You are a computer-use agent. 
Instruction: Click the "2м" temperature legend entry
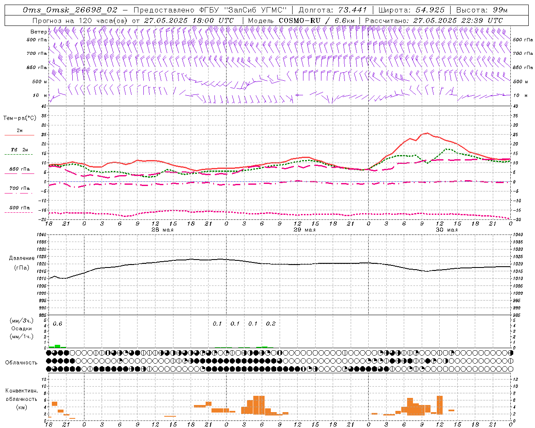click(x=20, y=130)
